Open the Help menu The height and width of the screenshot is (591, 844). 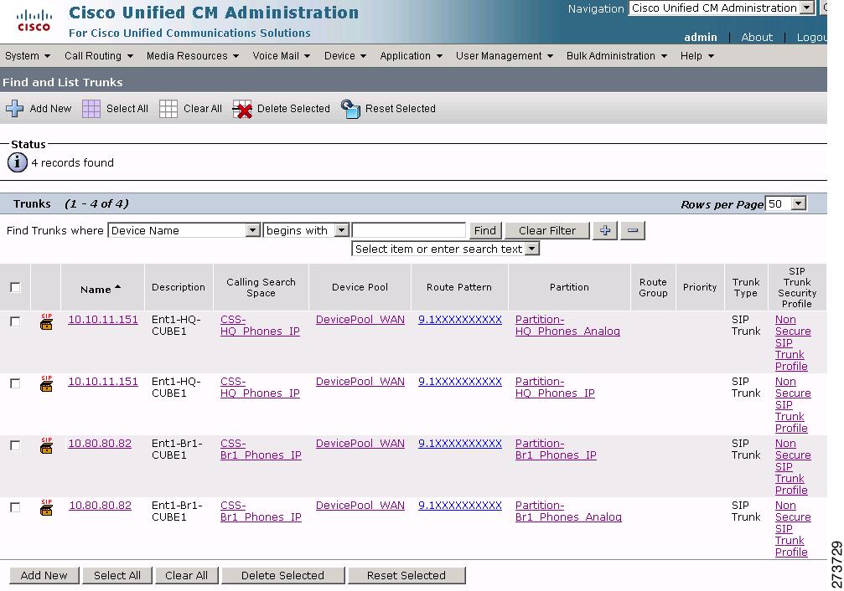point(697,56)
